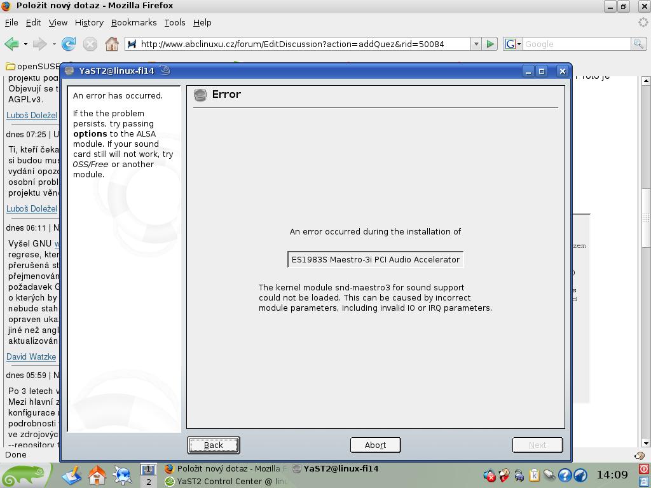Switch to virtual desktop 2 in pager
The height and width of the screenshot is (488, 651).
148,482
